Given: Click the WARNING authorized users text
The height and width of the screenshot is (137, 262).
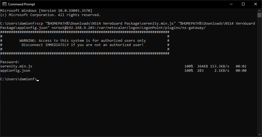Looking at the screenshot, I should [x=83, y=41].
